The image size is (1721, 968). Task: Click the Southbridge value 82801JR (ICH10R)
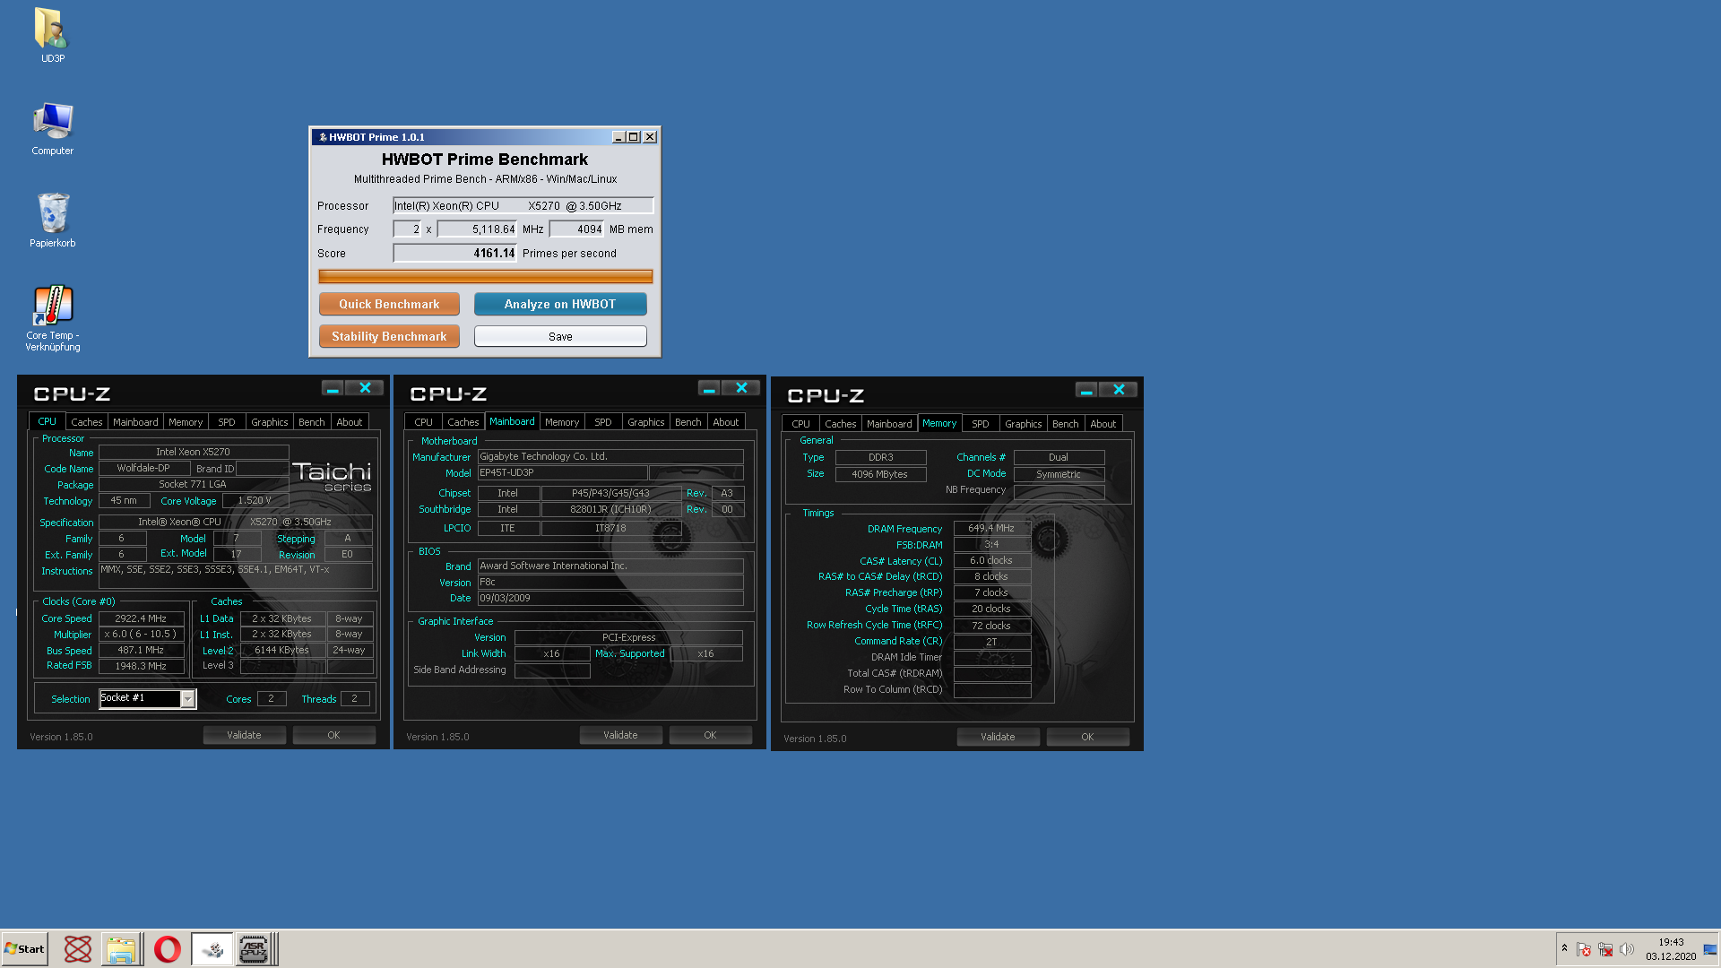[611, 510]
